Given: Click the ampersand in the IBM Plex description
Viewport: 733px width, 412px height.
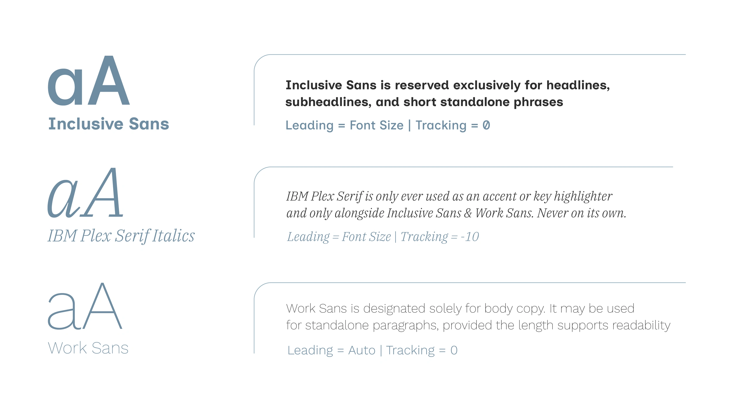Looking at the screenshot, I should point(468,213).
